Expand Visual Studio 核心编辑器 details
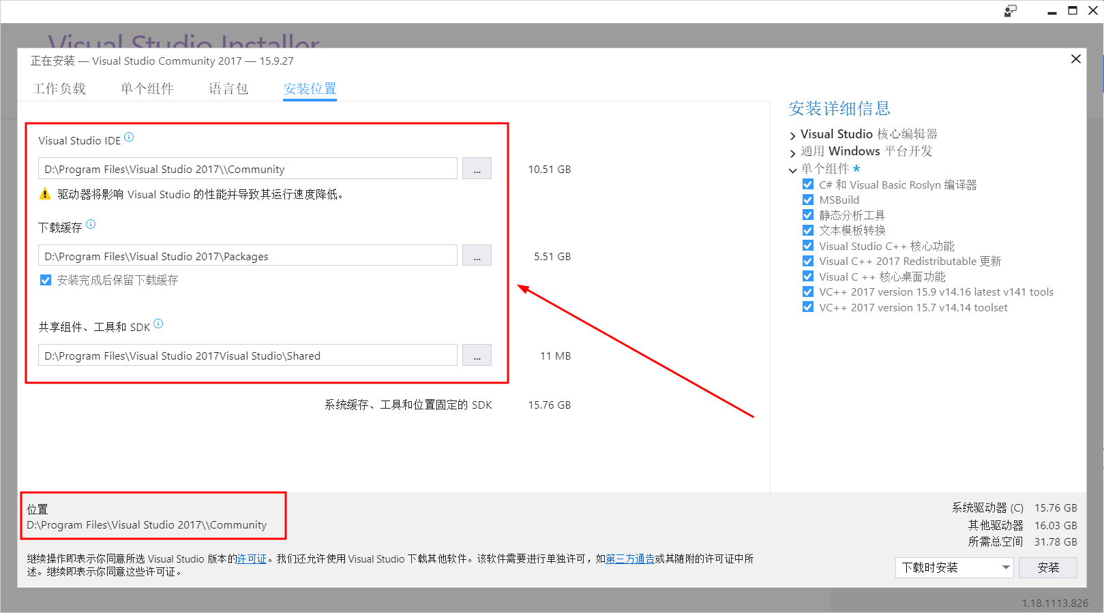Viewport: 1104px width, 613px height. 792,136
